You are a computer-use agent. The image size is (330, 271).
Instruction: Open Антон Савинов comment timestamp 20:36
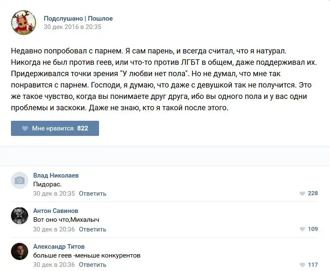point(54,229)
